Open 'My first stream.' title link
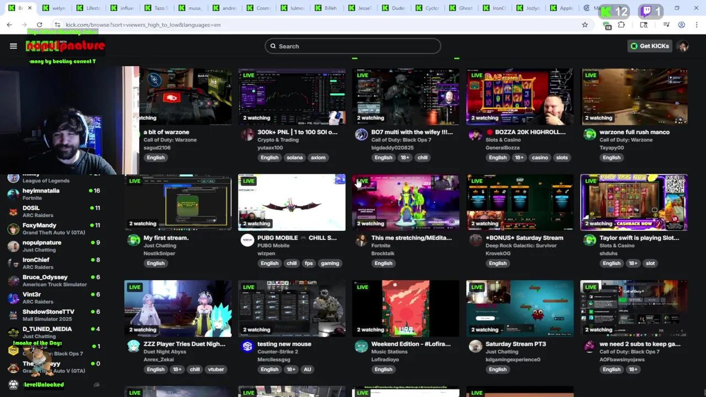The image size is (706, 397). [x=166, y=238]
